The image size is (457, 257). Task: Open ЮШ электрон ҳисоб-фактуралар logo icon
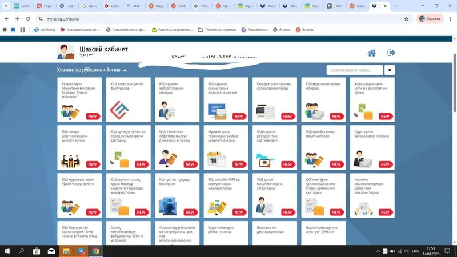click(119, 110)
